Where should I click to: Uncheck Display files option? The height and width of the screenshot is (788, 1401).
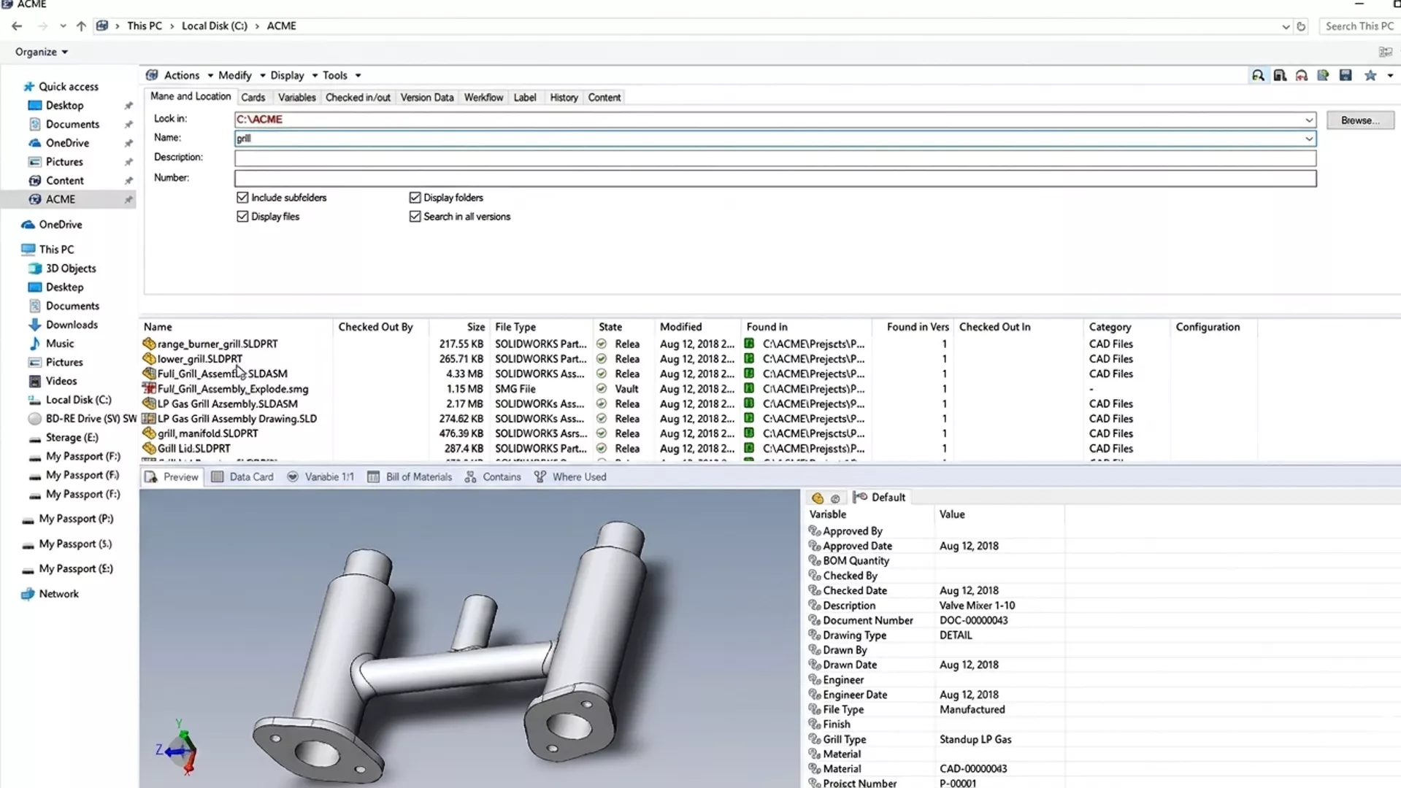(242, 216)
